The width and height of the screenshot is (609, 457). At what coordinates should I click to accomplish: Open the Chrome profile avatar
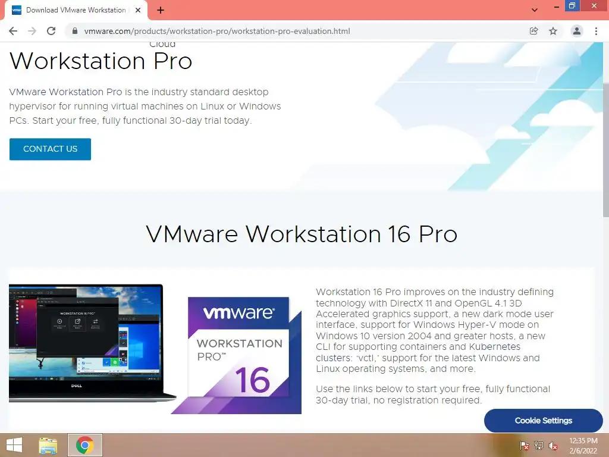577,31
